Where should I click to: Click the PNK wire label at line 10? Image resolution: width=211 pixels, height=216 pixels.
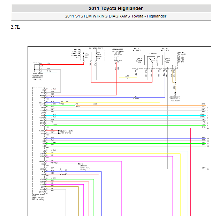(x=204, y=127)
